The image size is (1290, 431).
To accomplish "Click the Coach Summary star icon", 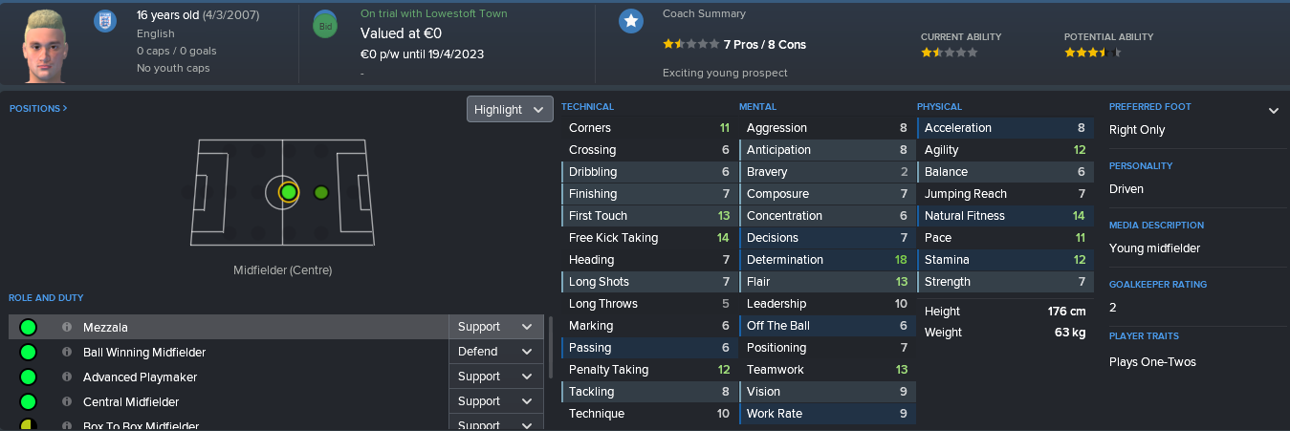I will pyautogui.click(x=630, y=21).
